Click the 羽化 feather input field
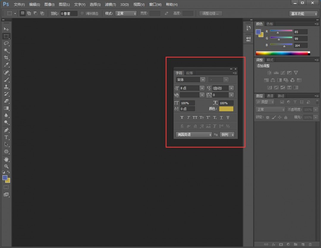 point(69,13)
